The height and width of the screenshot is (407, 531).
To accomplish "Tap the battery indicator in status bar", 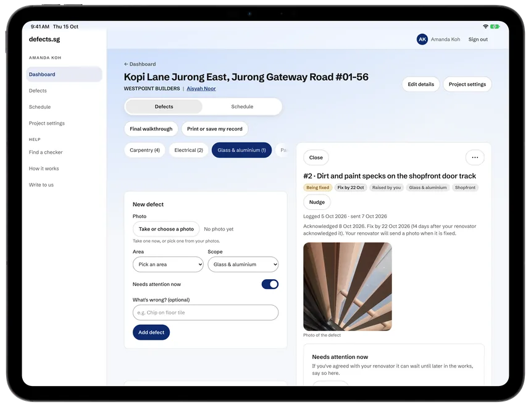I will click(495, 27).
